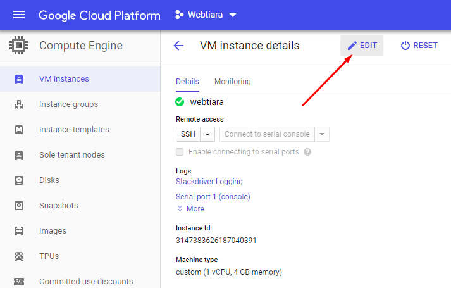
Task: Click the Snapshots sidebar icon
Action: tap(19, 206)
